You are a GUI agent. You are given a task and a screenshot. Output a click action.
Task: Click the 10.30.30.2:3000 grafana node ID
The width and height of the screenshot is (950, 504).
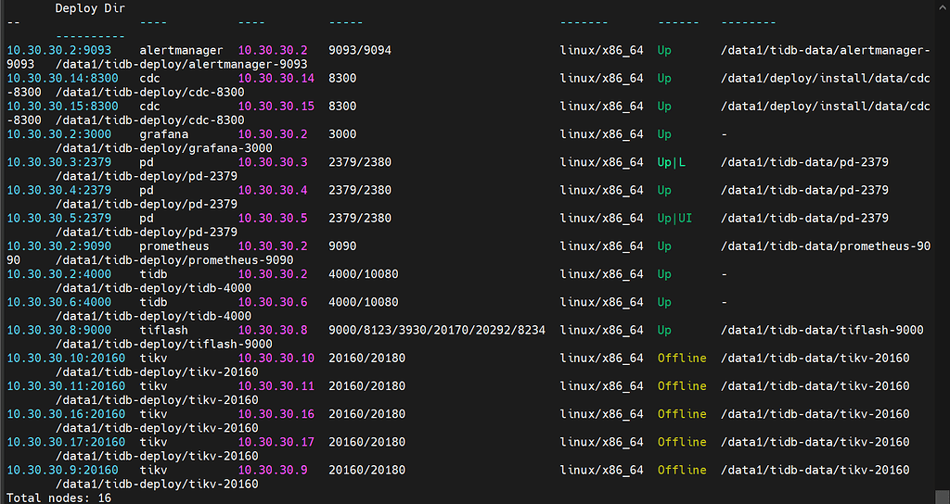coord(58,134)
